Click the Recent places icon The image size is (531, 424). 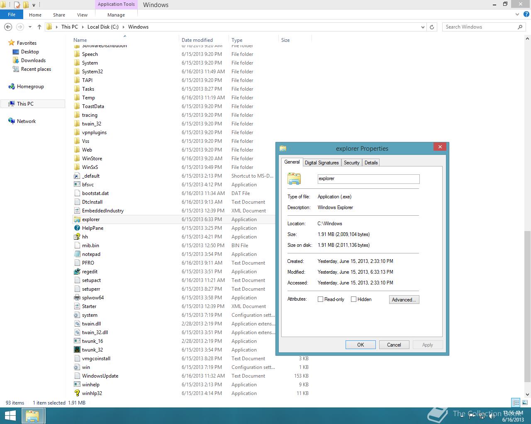pyautogui.click(x=16, y=69)
